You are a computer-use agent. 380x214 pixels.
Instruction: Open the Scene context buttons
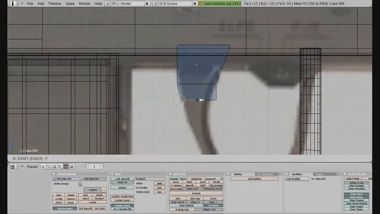click(x=71, y=166)
